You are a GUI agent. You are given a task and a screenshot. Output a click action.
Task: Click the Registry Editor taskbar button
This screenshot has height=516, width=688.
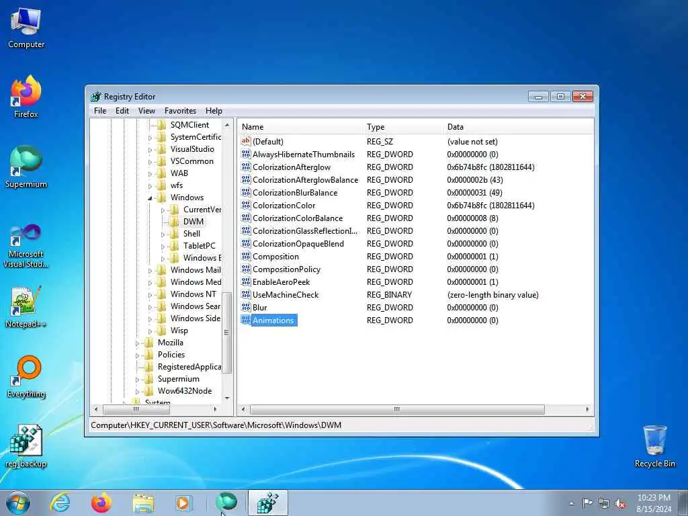(267, 503)
